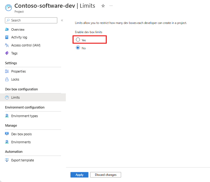Click the Environments globe icon
210x182 pixels.
coord(7,142)
